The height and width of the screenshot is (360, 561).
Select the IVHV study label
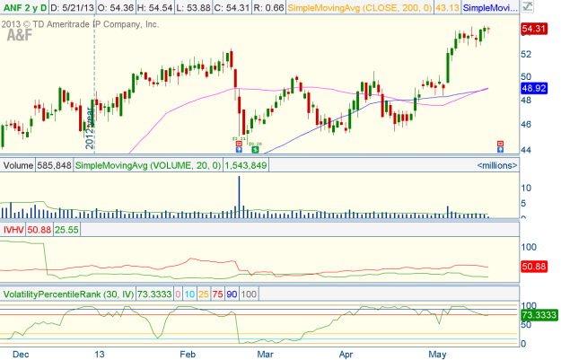click(x=14, y=230)
